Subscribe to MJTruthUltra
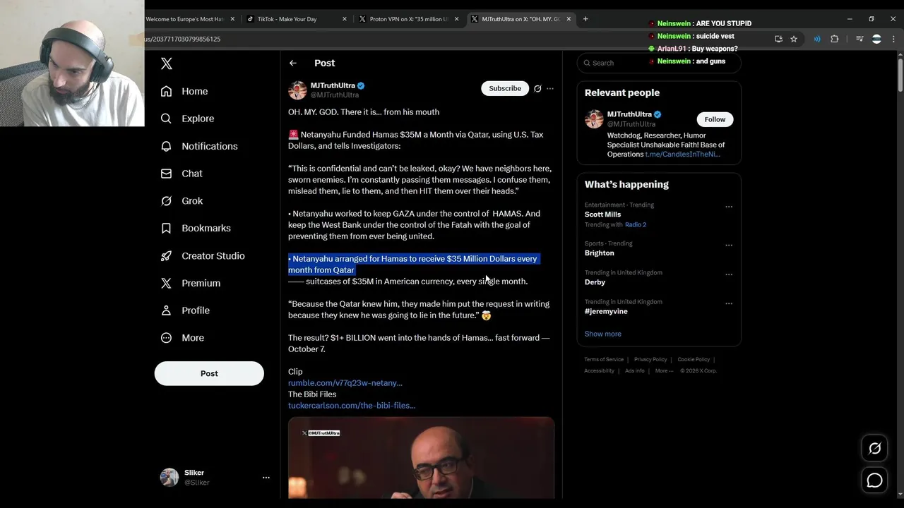Viewport: 904px width, 508px height. tap(505, 88)
